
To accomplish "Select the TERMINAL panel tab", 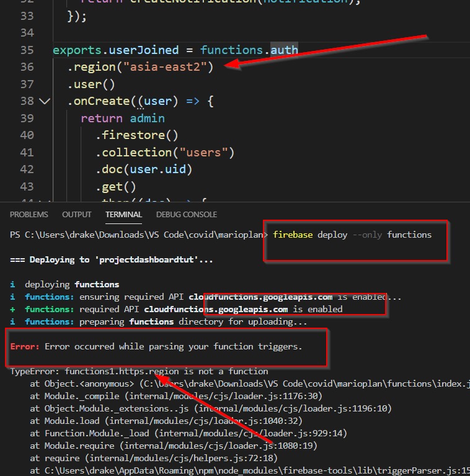I will [x=123, y=215].
